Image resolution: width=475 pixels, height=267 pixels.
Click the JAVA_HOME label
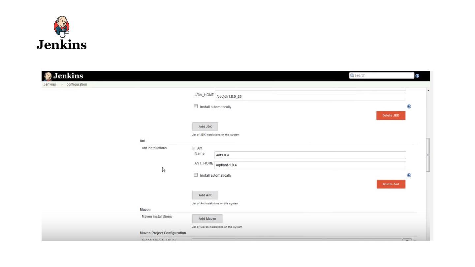pos(204,95)
